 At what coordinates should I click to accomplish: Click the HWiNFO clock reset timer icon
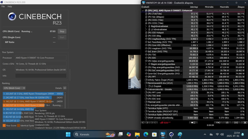pos(218,123)
